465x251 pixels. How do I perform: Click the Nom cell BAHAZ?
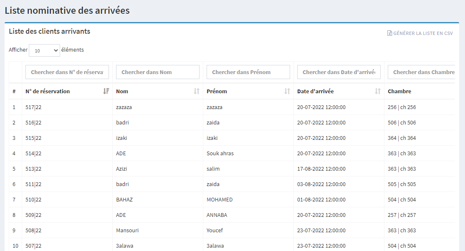pyautogui.click(x=124, y=199)
